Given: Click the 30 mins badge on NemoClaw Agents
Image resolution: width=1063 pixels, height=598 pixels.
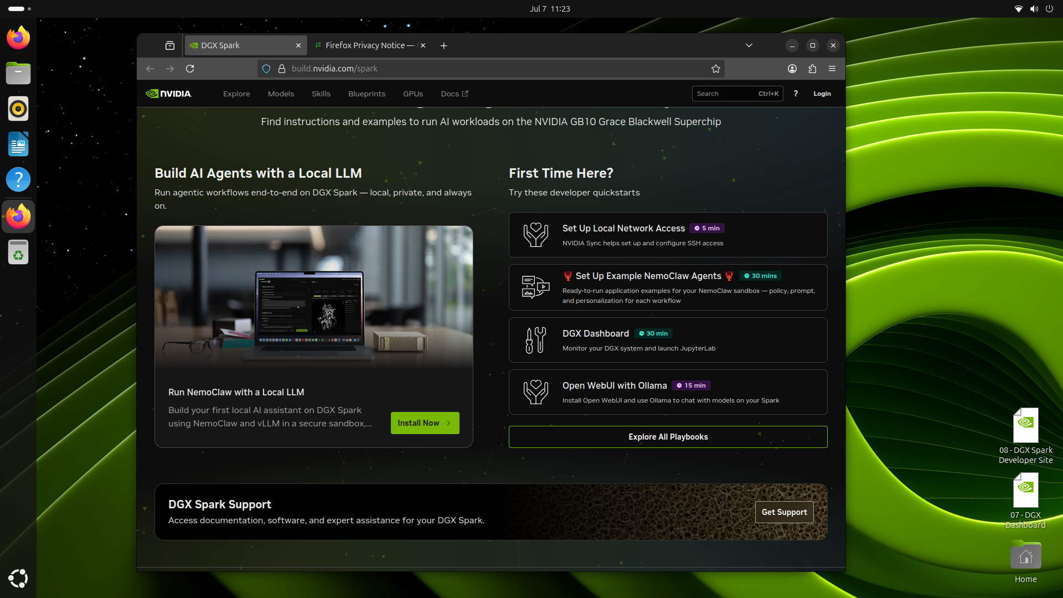Looking at the screenshot, I should tap(760, 276).
